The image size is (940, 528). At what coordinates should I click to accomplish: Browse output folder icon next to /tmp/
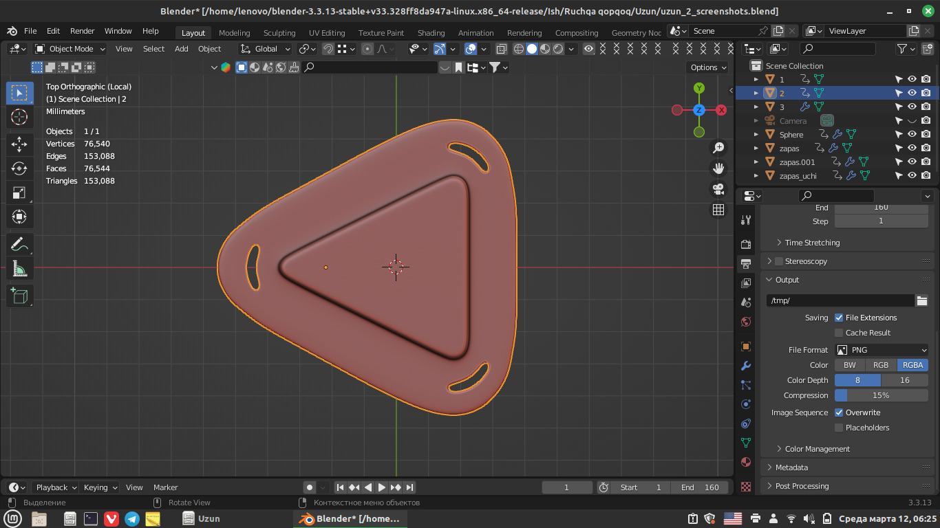pyautogui.click(x=922, y=300)
